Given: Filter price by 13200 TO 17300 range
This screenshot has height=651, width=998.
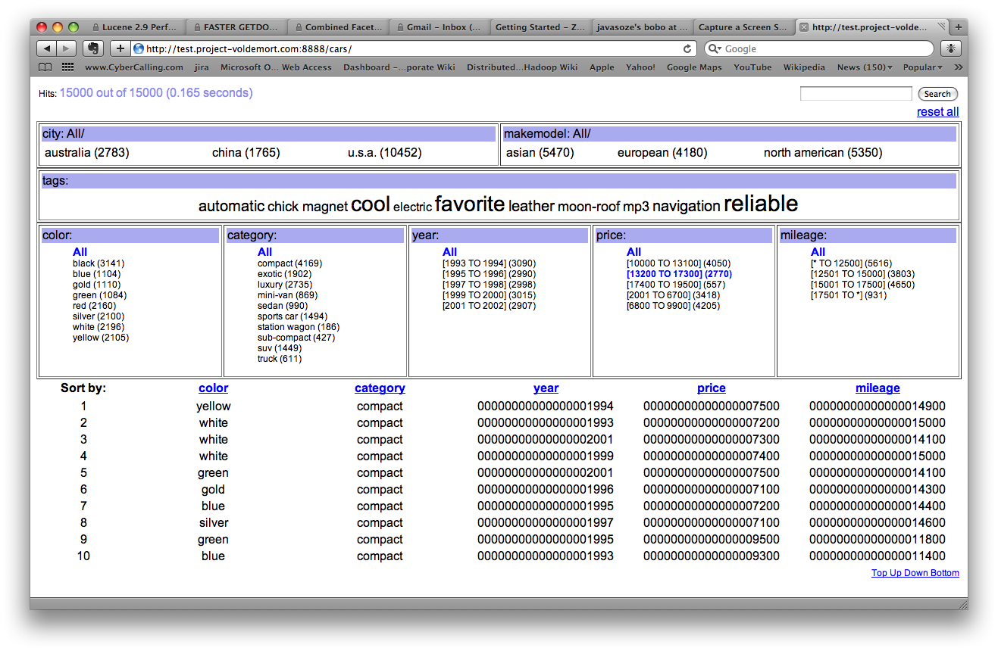Looking at the screenshot, I should pyautogui.click(x=679, y=274).
